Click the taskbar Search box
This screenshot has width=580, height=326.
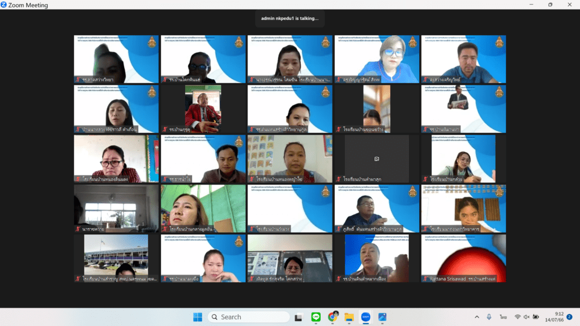pyautogui.click(x=249, y=317)
